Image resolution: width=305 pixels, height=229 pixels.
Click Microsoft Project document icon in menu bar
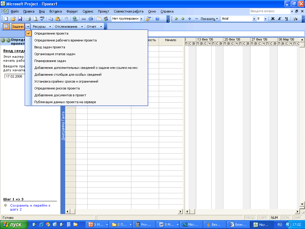pos(6,11)
